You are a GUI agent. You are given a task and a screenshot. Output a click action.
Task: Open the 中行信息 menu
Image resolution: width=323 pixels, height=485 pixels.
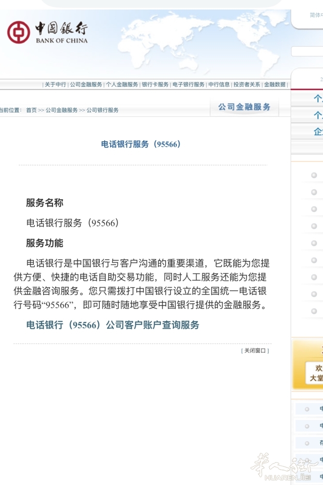pyautogui.click(x=219, y=84)
